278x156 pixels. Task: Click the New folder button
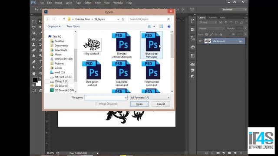click(x=73, y=26)
